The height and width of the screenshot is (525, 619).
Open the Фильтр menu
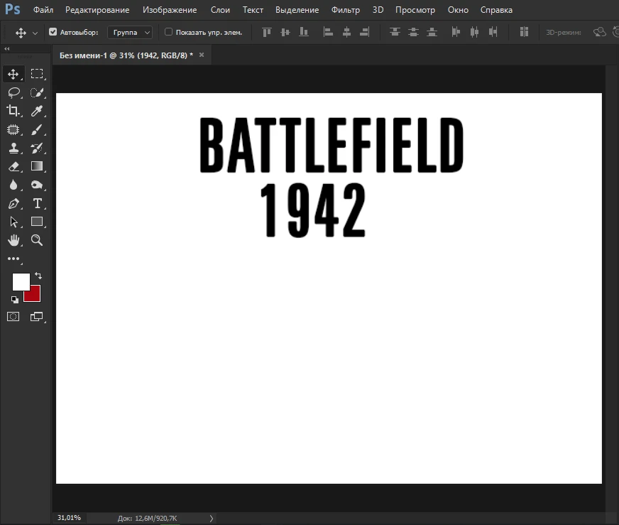tap(345, 10)
